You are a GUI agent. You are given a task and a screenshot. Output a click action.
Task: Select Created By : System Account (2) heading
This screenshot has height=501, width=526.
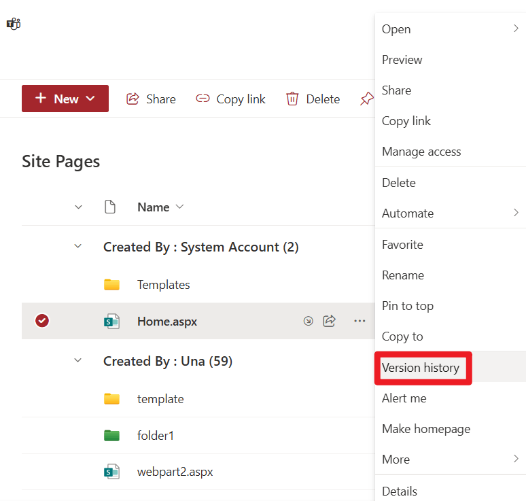point(201,247)
